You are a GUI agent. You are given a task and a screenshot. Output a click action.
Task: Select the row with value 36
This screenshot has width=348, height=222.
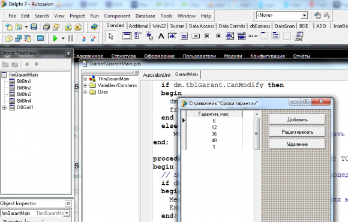click(x=214, y=134)
